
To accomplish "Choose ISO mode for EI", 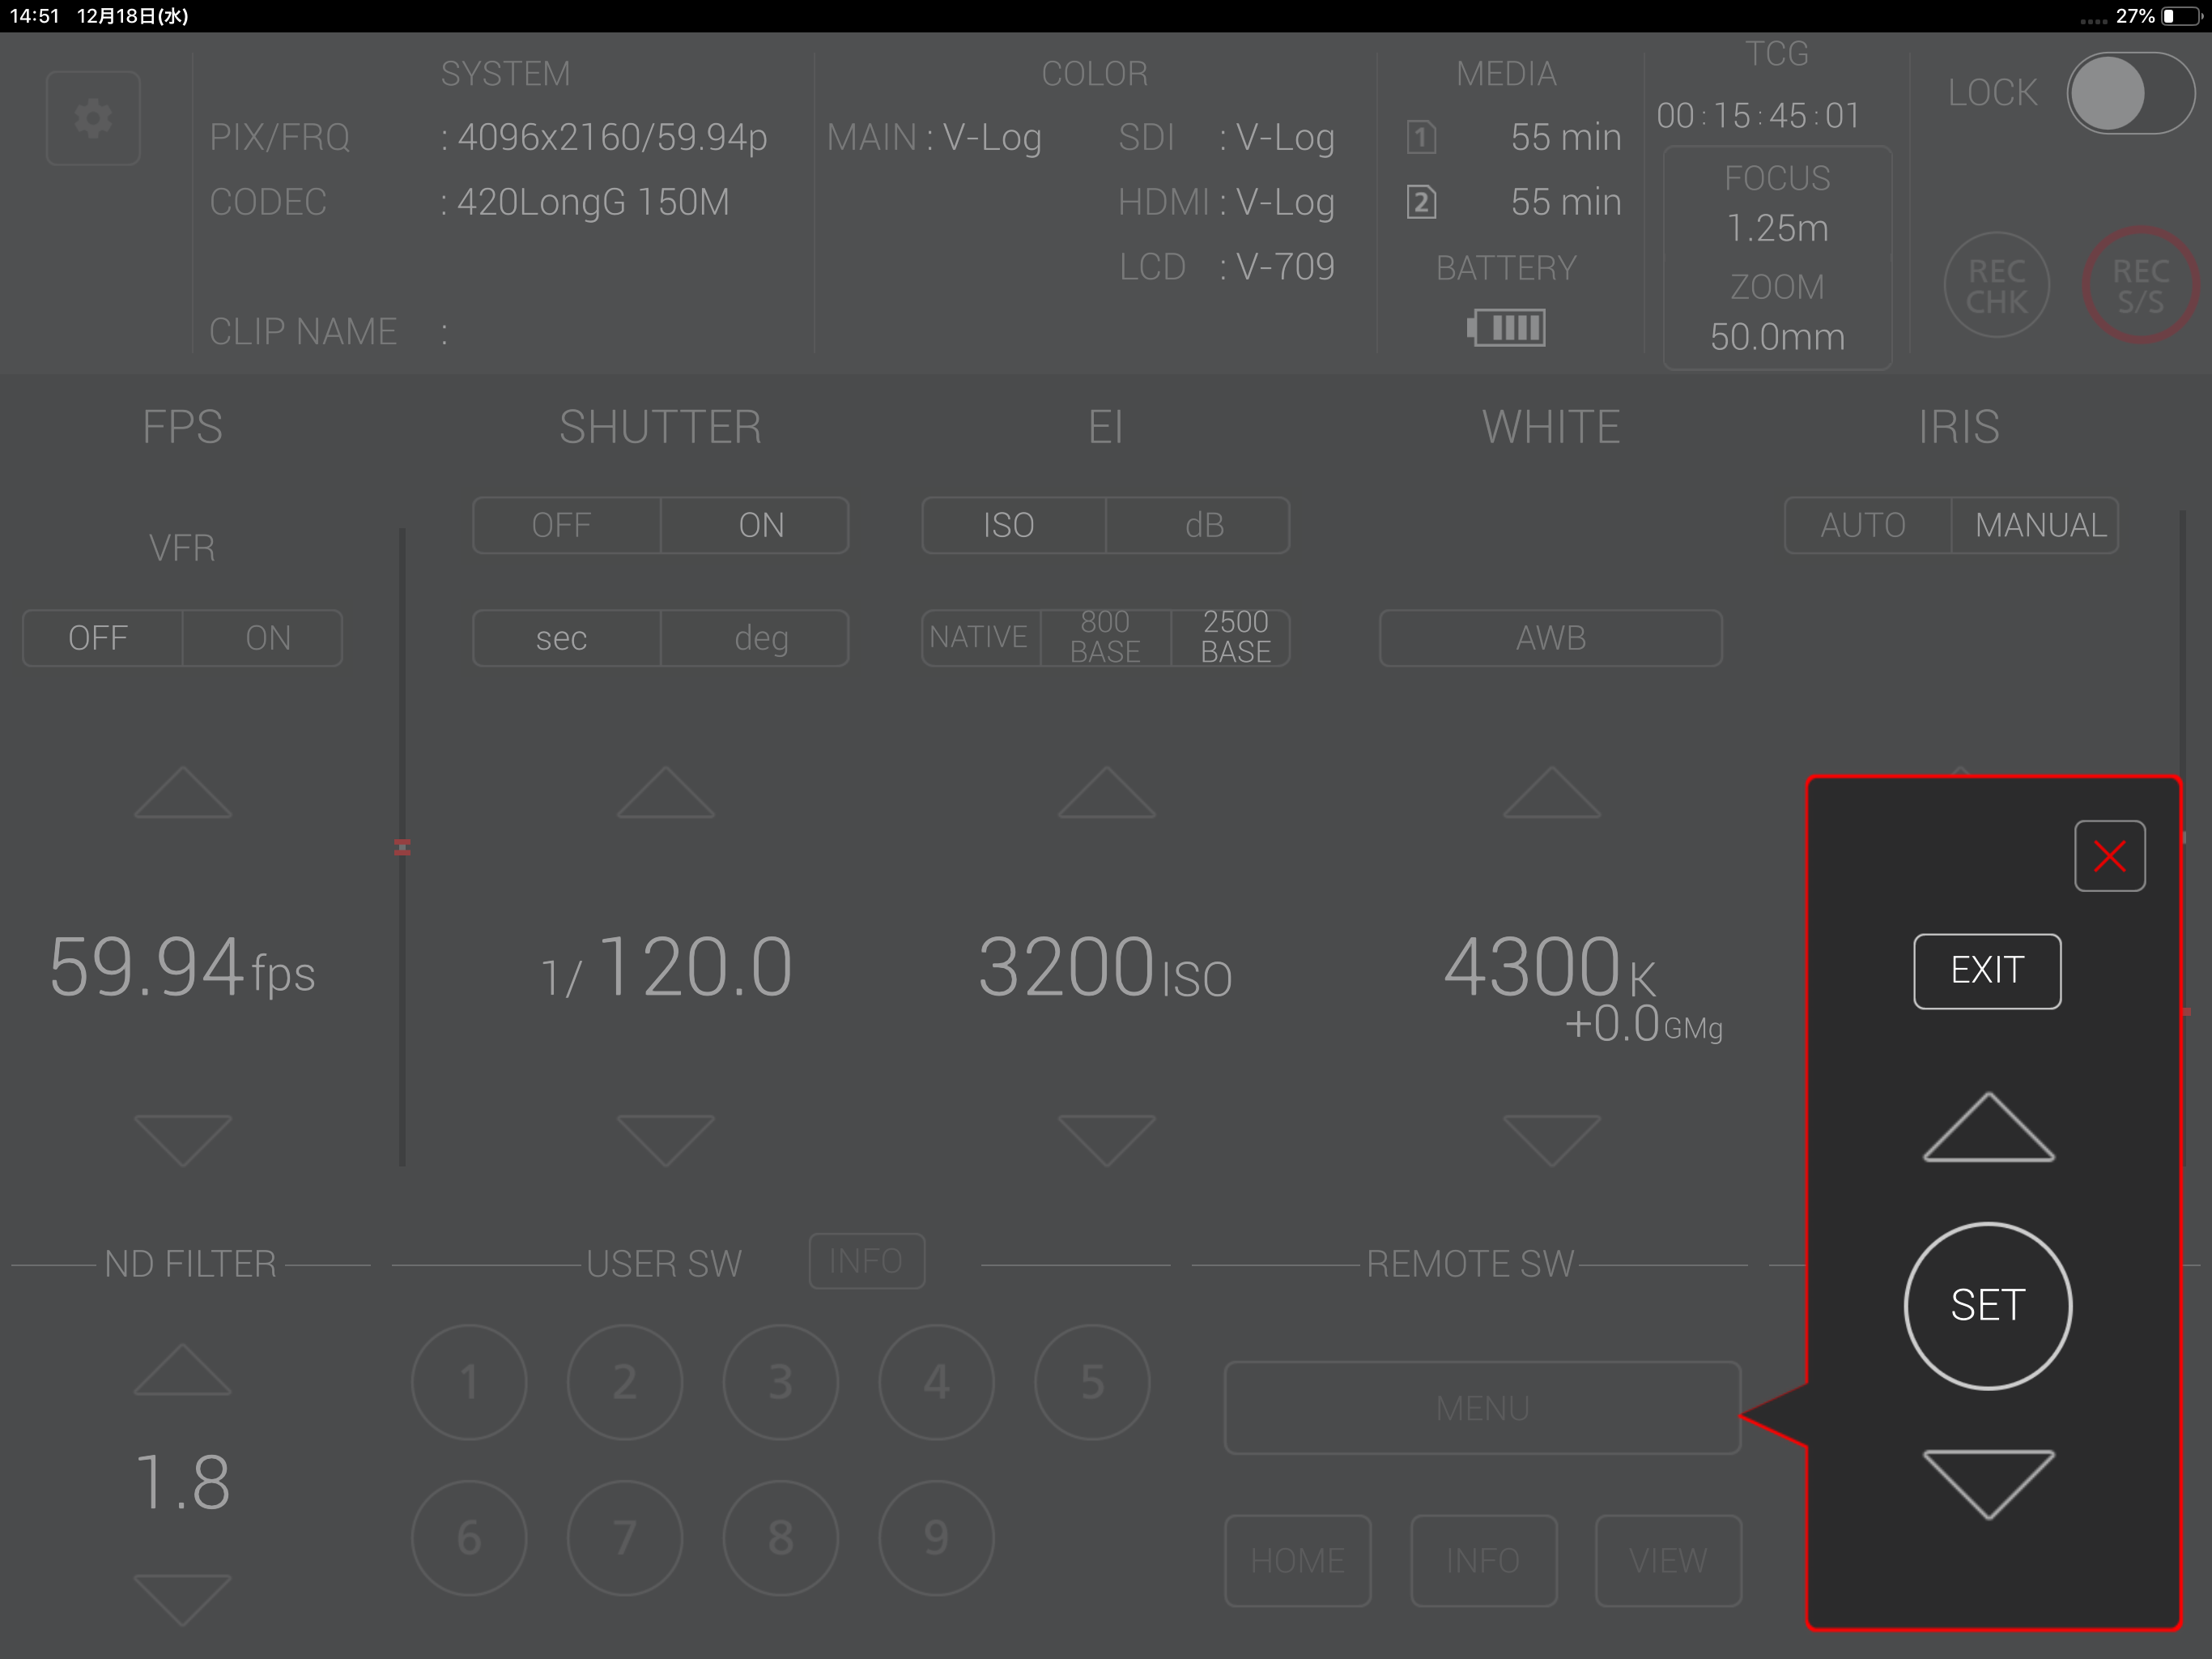I will coord(1013,525).
